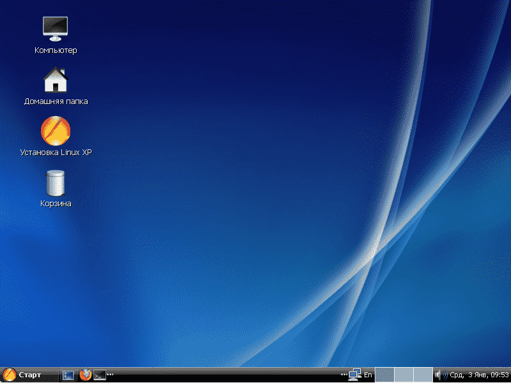Click the clock showing Срд, 3 Янв, 09:53

(479, 375)
